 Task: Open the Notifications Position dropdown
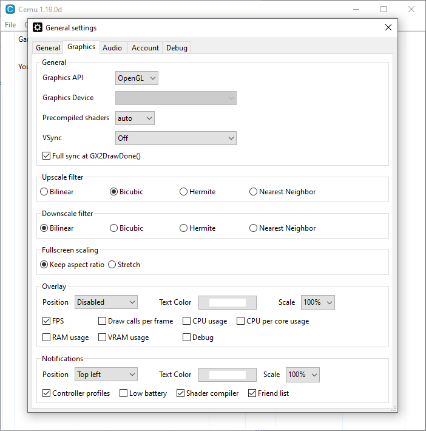pos(106,375)
